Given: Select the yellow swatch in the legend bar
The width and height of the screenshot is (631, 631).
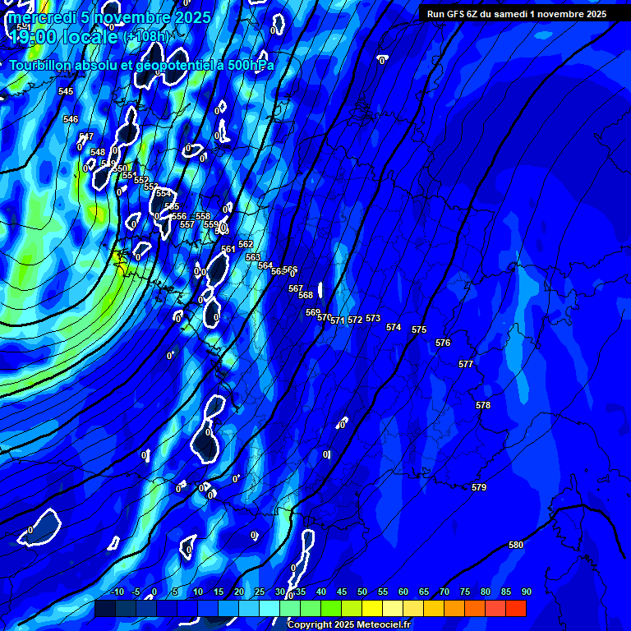Looking at the screenshot, I should (372, 609).
